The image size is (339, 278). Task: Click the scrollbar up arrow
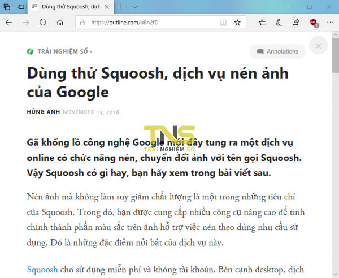click(x=336, y=34)
